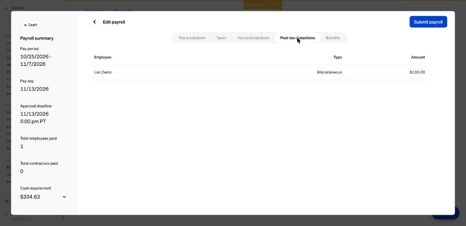Click the Draft status badge
466x226 pixels.
click(x=30, y=25)
